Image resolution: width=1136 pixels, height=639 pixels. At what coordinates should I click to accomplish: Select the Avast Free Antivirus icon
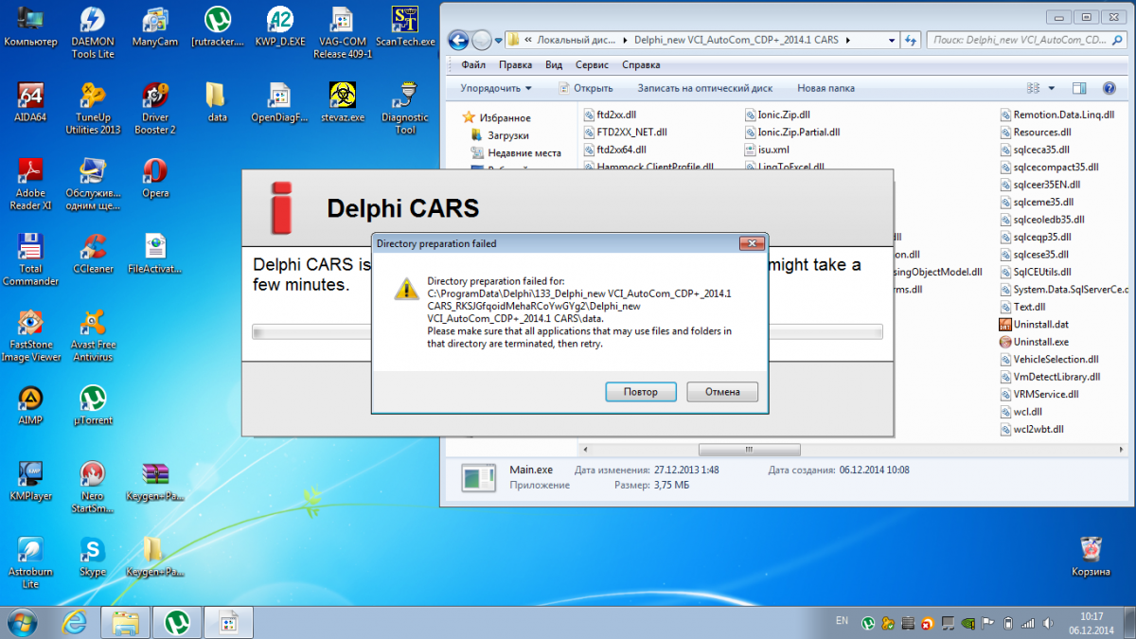click(93, 335)
